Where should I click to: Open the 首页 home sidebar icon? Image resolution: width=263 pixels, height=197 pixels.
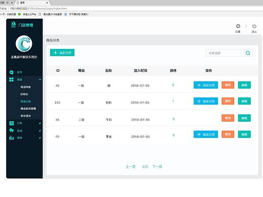coord(12,72)
